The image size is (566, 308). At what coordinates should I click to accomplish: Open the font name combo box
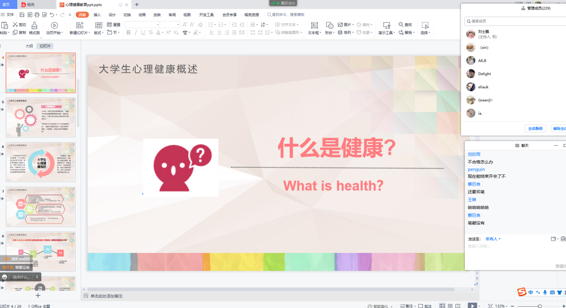tap(140, 25)
